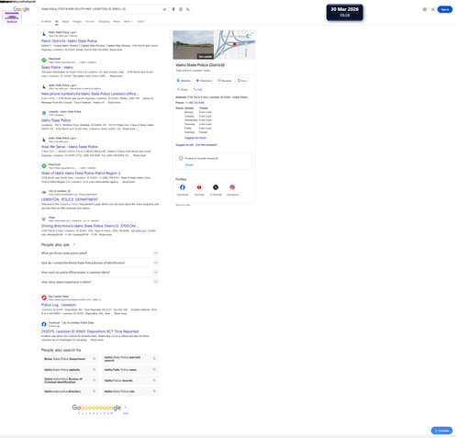Open search by image camera icon

(181, 9)
